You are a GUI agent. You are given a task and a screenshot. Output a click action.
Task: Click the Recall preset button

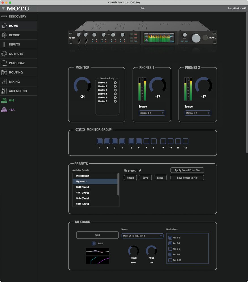(130, 178)
